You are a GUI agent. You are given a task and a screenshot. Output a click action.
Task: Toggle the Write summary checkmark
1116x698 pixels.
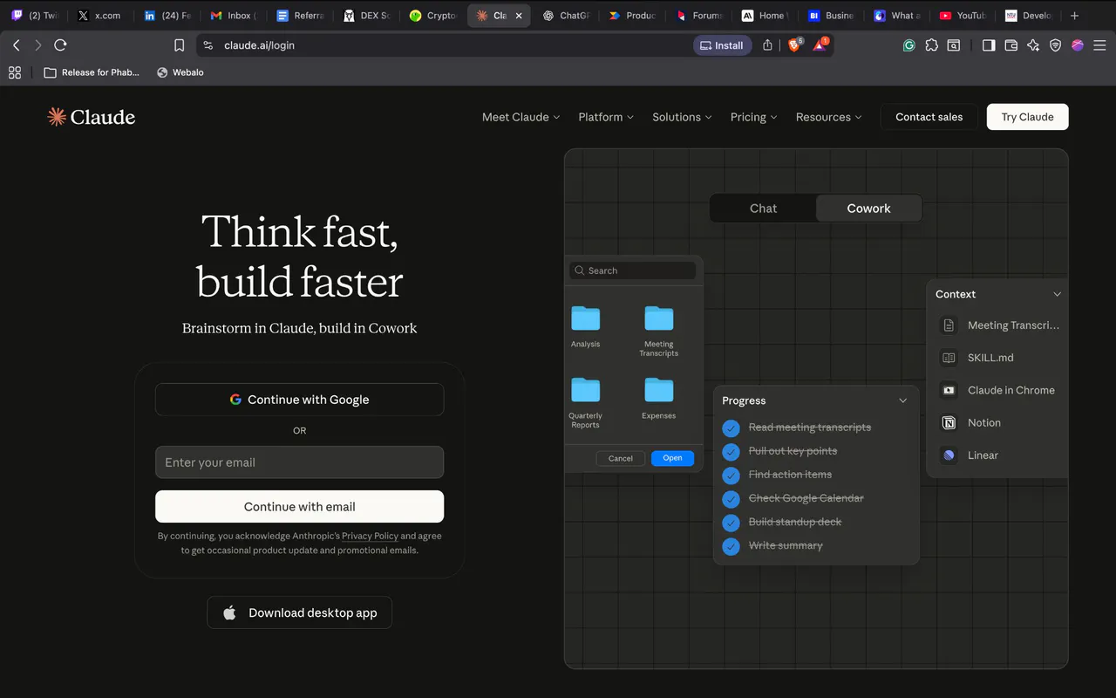(732, 545)
